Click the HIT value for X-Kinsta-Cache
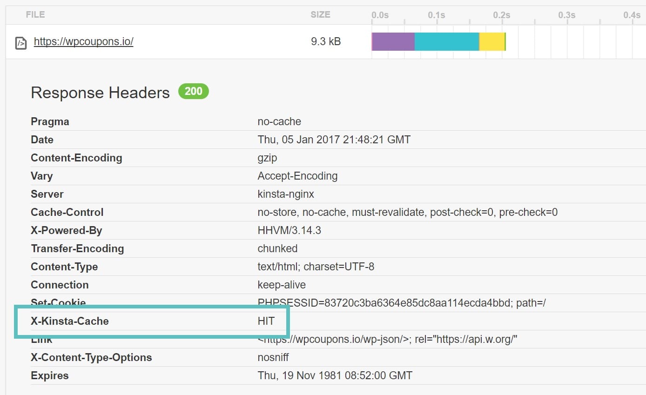 (x=266, y=321)
